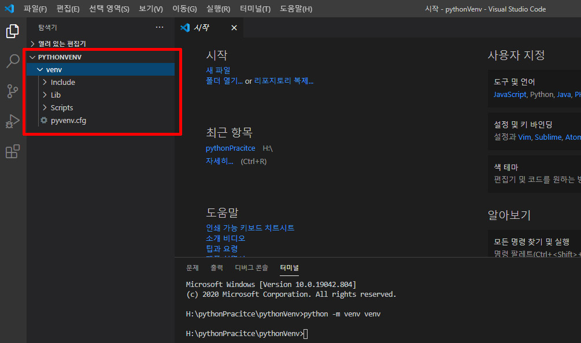Open the 팁과 요령 link

pos(222,248)
